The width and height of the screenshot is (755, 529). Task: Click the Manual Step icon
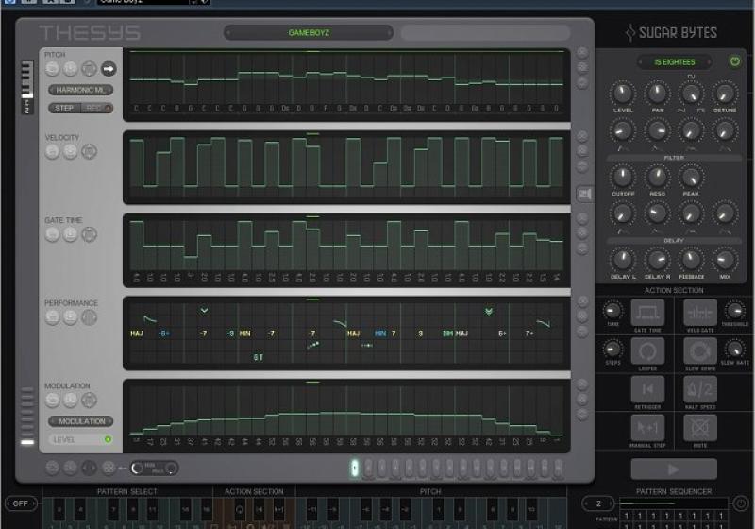click(x=647, y=428)
